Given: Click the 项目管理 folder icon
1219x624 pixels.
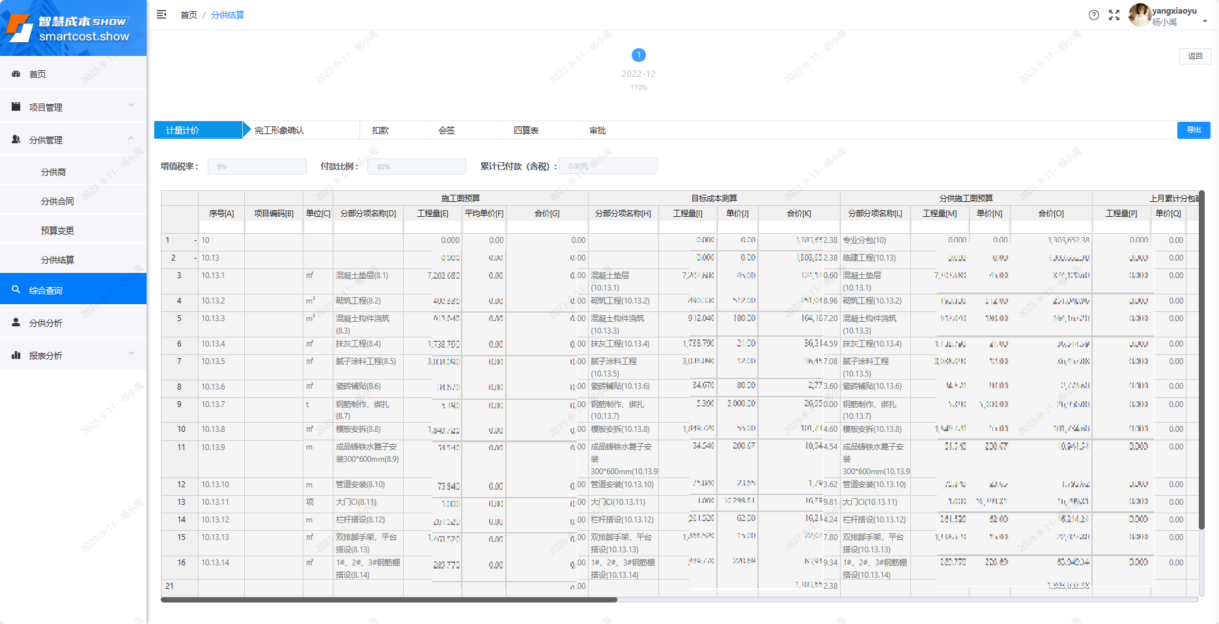Looking at the screenshot, I should 16,107.
